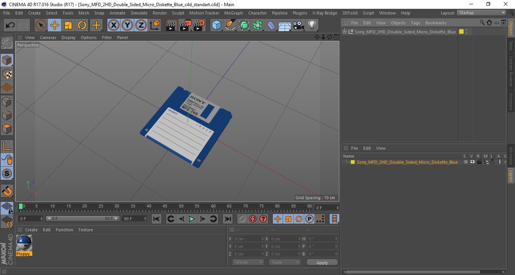
Task: Click the current frame field stepper
Action: [x=338, y=208]
